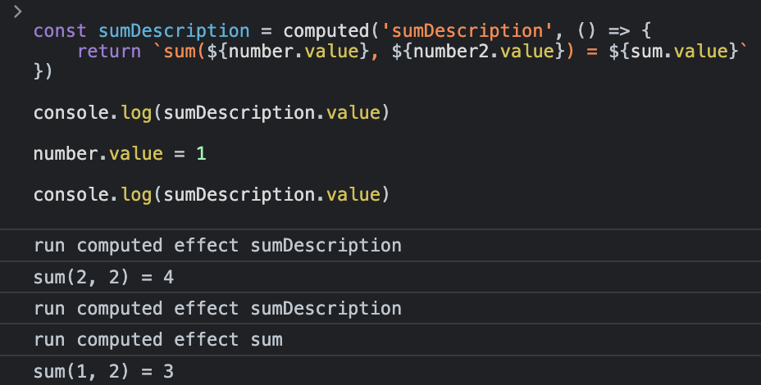Click the last console.log(sumDescription.value) statement
Image resolution: width=761 pixels, height=385 pixels.
coord(211,195)
